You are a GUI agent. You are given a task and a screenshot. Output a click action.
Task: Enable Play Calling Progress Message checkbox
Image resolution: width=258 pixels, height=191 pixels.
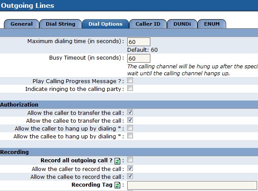pyautogui.click(x=130, y=80)
